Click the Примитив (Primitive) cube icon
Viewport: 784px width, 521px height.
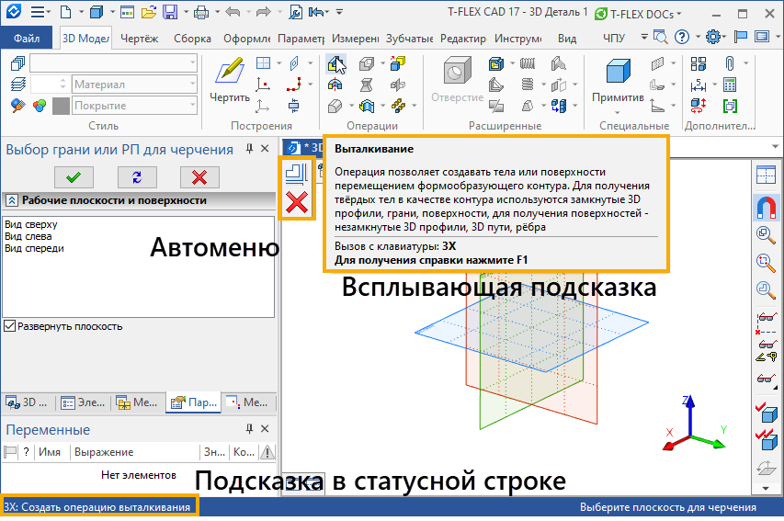[x=618, y=77]
